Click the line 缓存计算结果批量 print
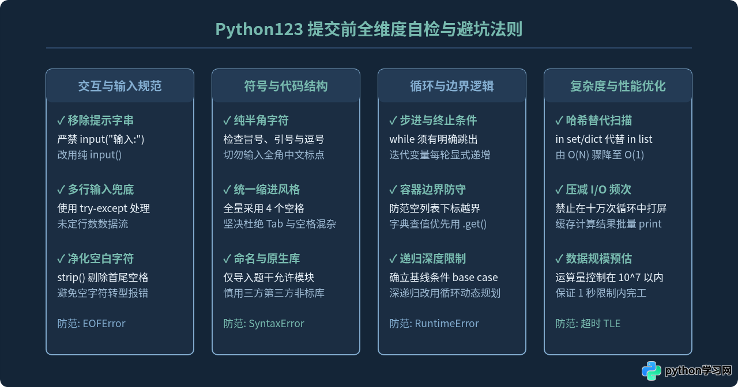Viewport: 738px width, 387px height. click(608, 223)
